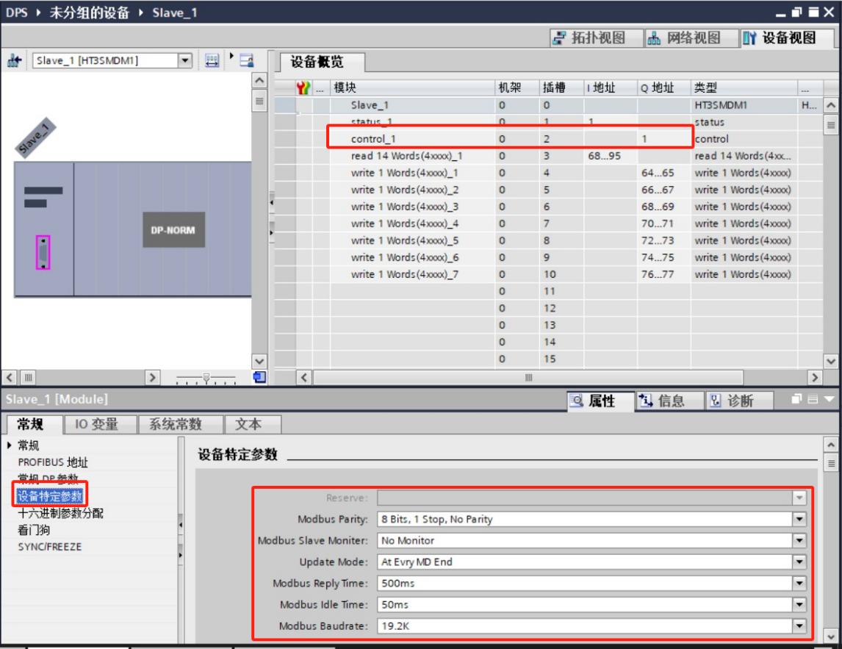Click the overview navigation icon next to zoom slider
842x649 pixels.
[x=259, y=377]
